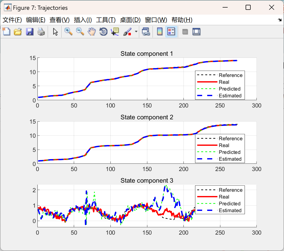The width and height of the screenshot is (284, 251).
Task: Click the dock figure arrow icon
Action: (x=280, y=20)
